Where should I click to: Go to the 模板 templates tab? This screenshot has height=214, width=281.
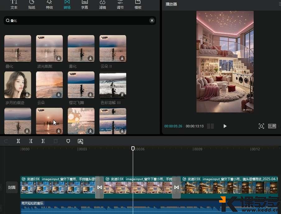pos(138,5)
